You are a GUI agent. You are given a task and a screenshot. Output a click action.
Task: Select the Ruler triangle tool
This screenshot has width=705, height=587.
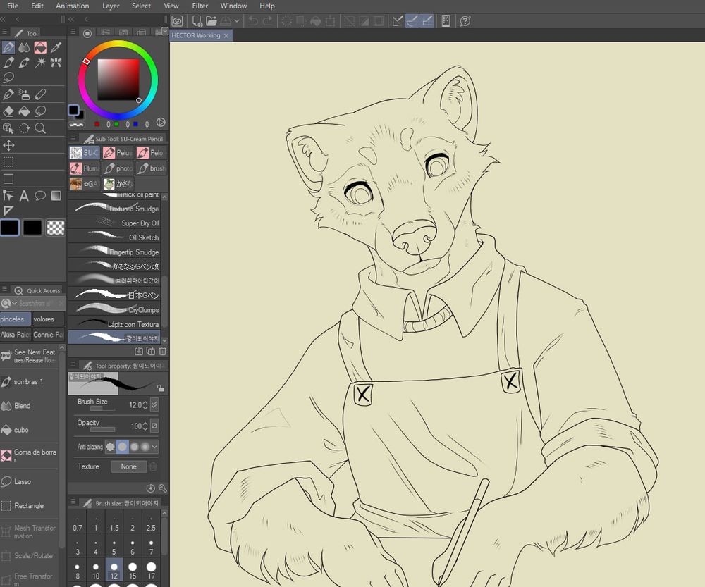pos(8,211)
